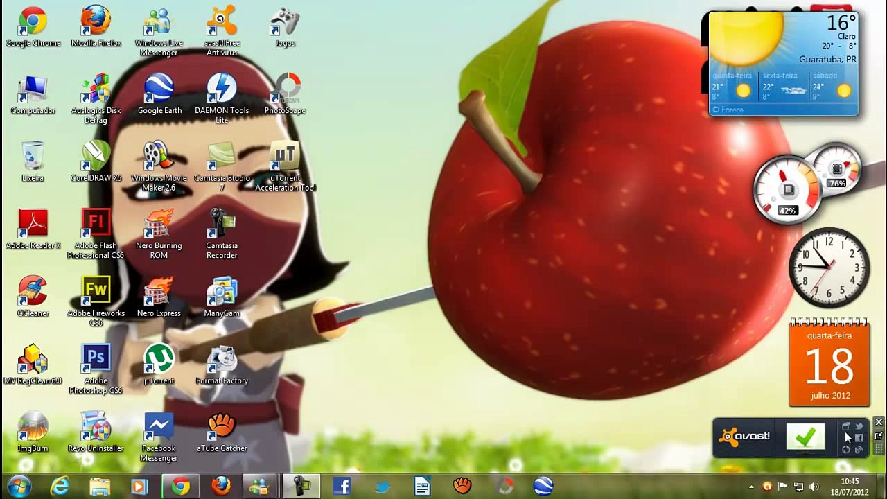Open the taskbar clock showing 10:45
The width and height of the screenshot is (887, 499).
(x=850, y=487)
